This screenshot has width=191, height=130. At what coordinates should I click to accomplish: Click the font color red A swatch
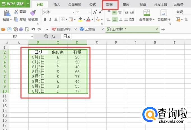coord(88,19)
